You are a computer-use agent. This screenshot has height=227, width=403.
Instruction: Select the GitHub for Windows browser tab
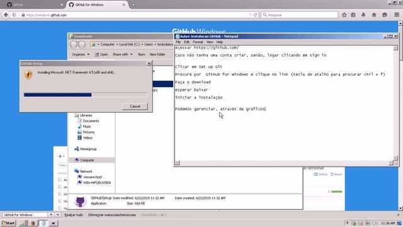[x=98, y=4]
